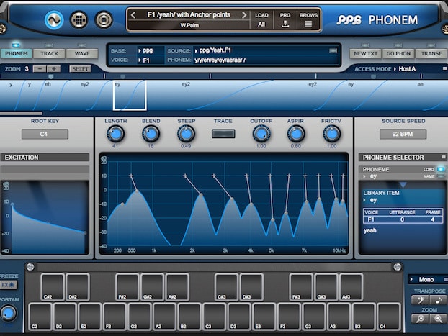Expand the LIBRARY ITEM ey dropdown
448x336 pixels.
pyautogui.click(x=370, y=200)
